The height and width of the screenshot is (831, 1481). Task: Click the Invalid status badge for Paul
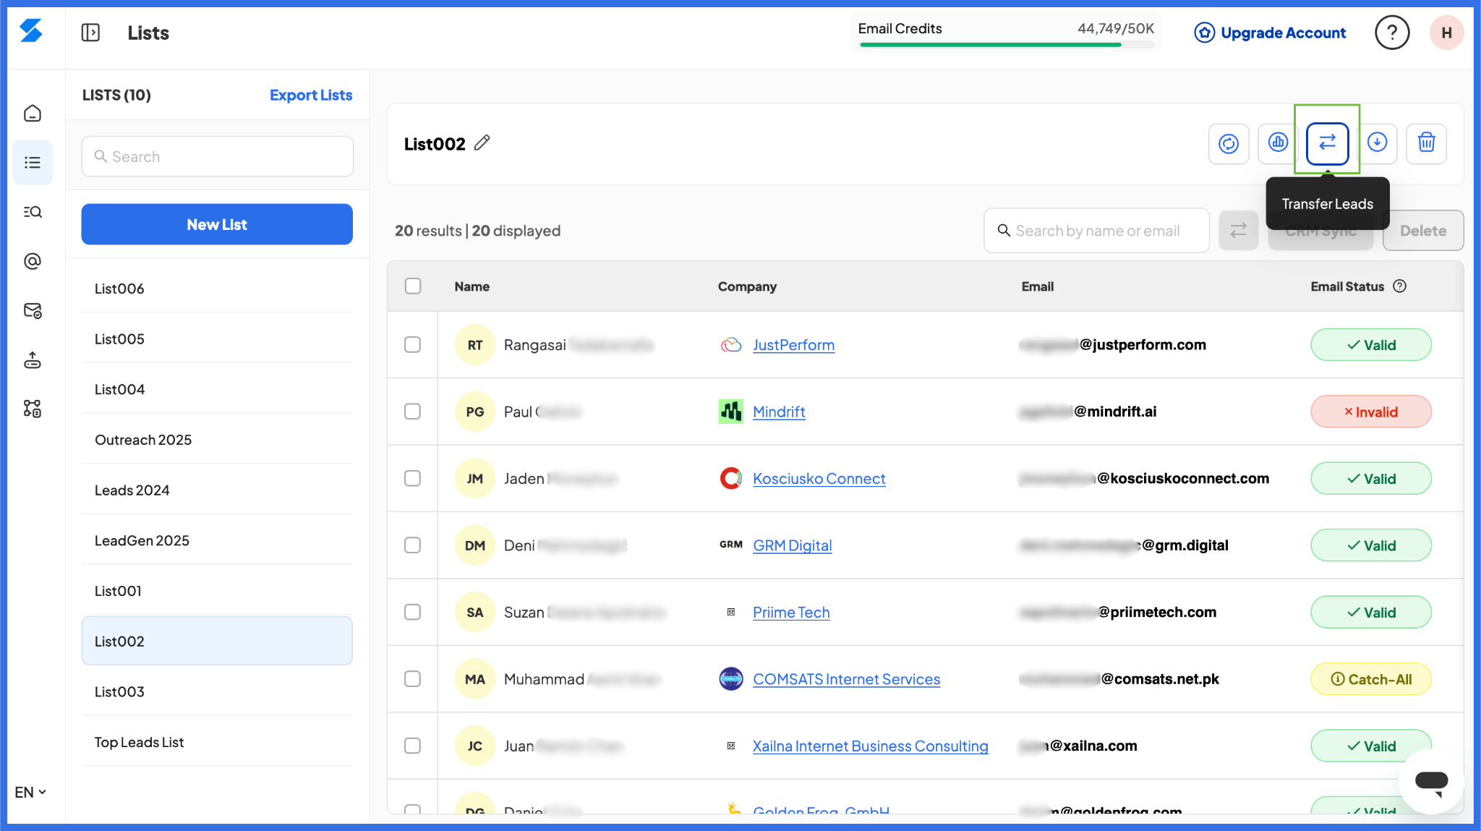pyautogui.click(x=1371, y=412)
